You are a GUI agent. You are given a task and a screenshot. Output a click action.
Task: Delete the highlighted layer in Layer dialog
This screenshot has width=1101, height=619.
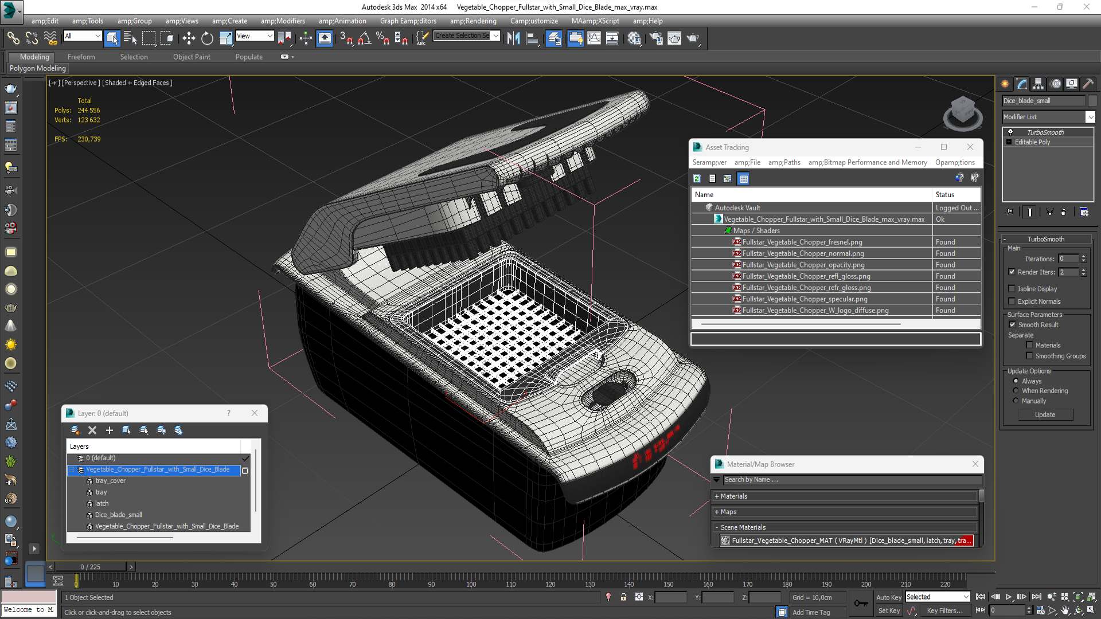(x=92, y=430)
